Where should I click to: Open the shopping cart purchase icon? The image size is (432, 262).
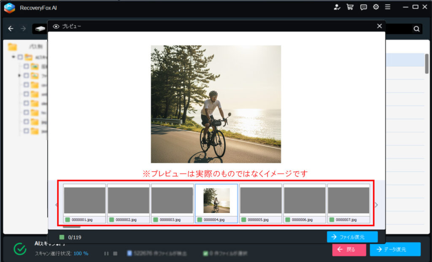click(x=350, y=7)
